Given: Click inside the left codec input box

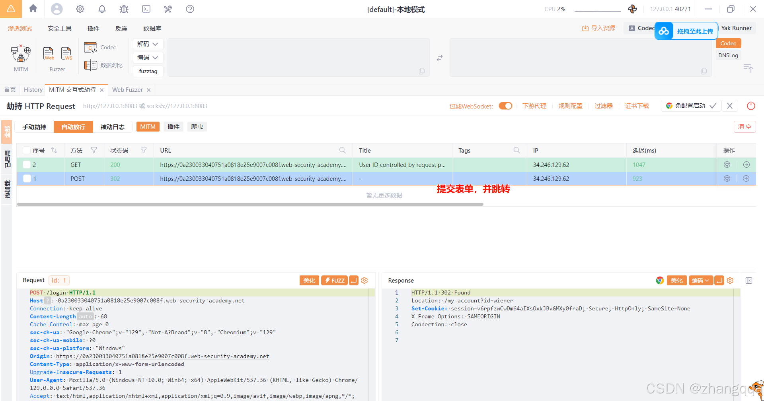Looking at the screenshot, I should coord(298,57).
